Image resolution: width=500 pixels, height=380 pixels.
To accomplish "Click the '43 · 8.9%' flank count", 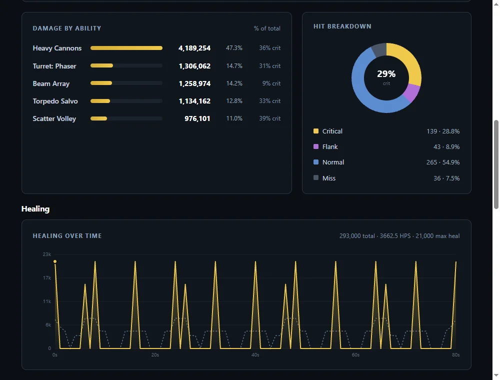I will (x=446, y=147).
